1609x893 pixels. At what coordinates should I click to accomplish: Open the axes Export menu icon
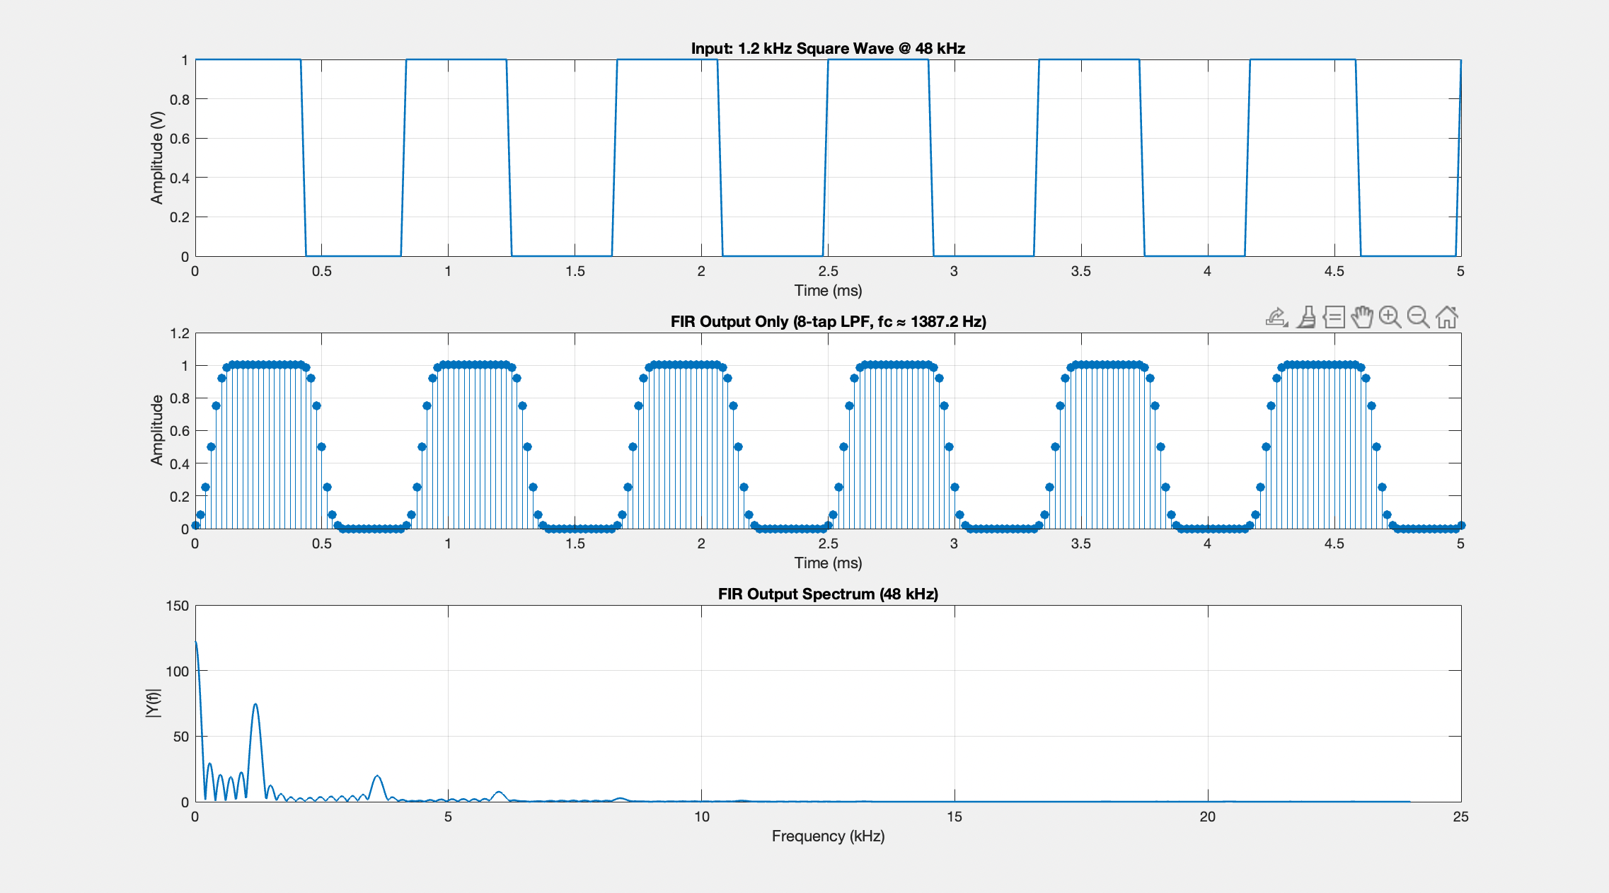click(x=1276, y=317)
